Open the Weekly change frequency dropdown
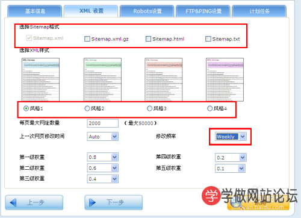Image resolution: width=301 pixels, height=218 pixels. (x=231, y=137)
